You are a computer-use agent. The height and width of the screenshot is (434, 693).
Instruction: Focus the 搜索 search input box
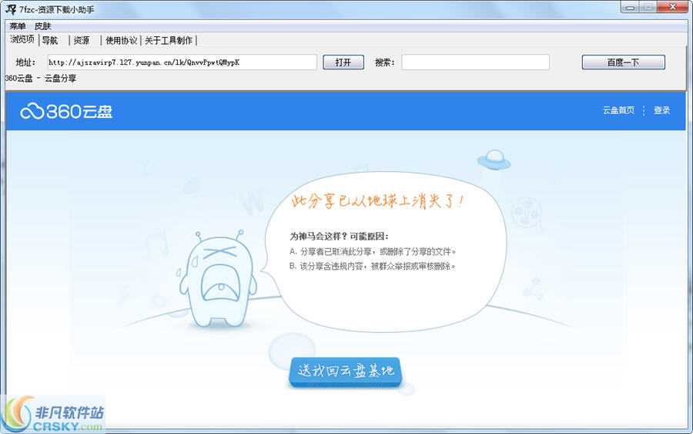point(476,62)
